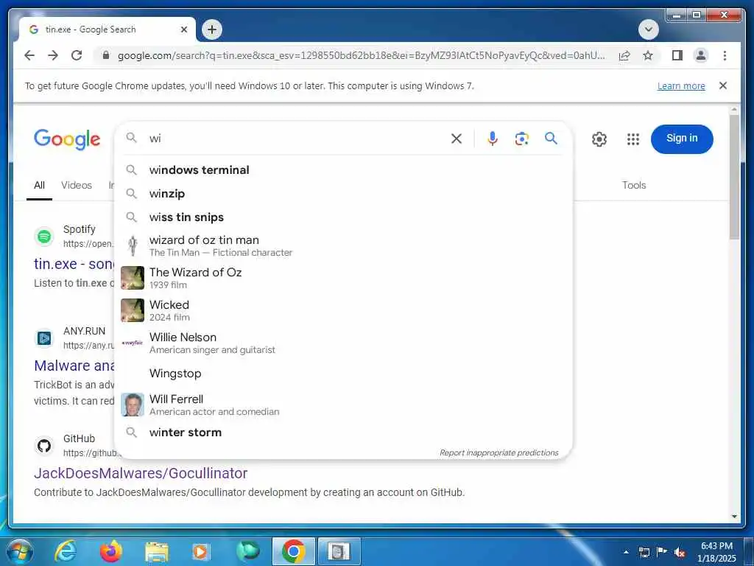The height and width of the screenshot is (566, 754).
Task: Go back using the browser back arrow
Action: pyautogui.click(x=29, y=55)
